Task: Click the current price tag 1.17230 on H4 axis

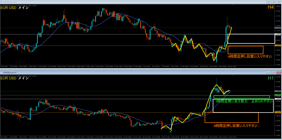Action: tap(278, 28)
